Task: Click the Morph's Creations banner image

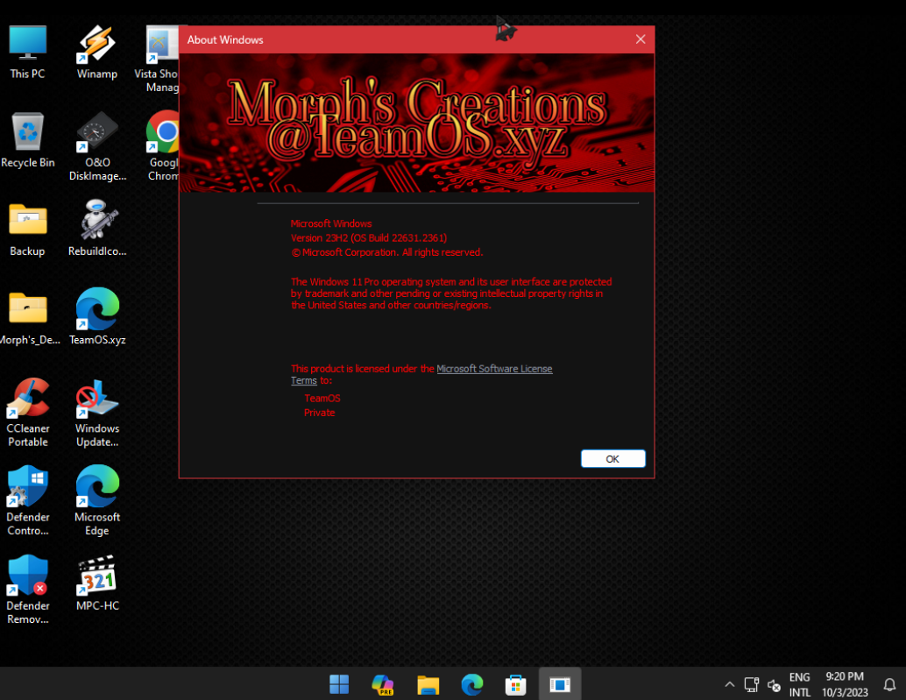Action: [x=416, y=123]
